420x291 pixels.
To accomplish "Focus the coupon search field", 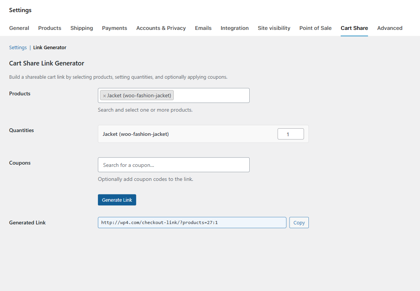I will tap(173, 165).
